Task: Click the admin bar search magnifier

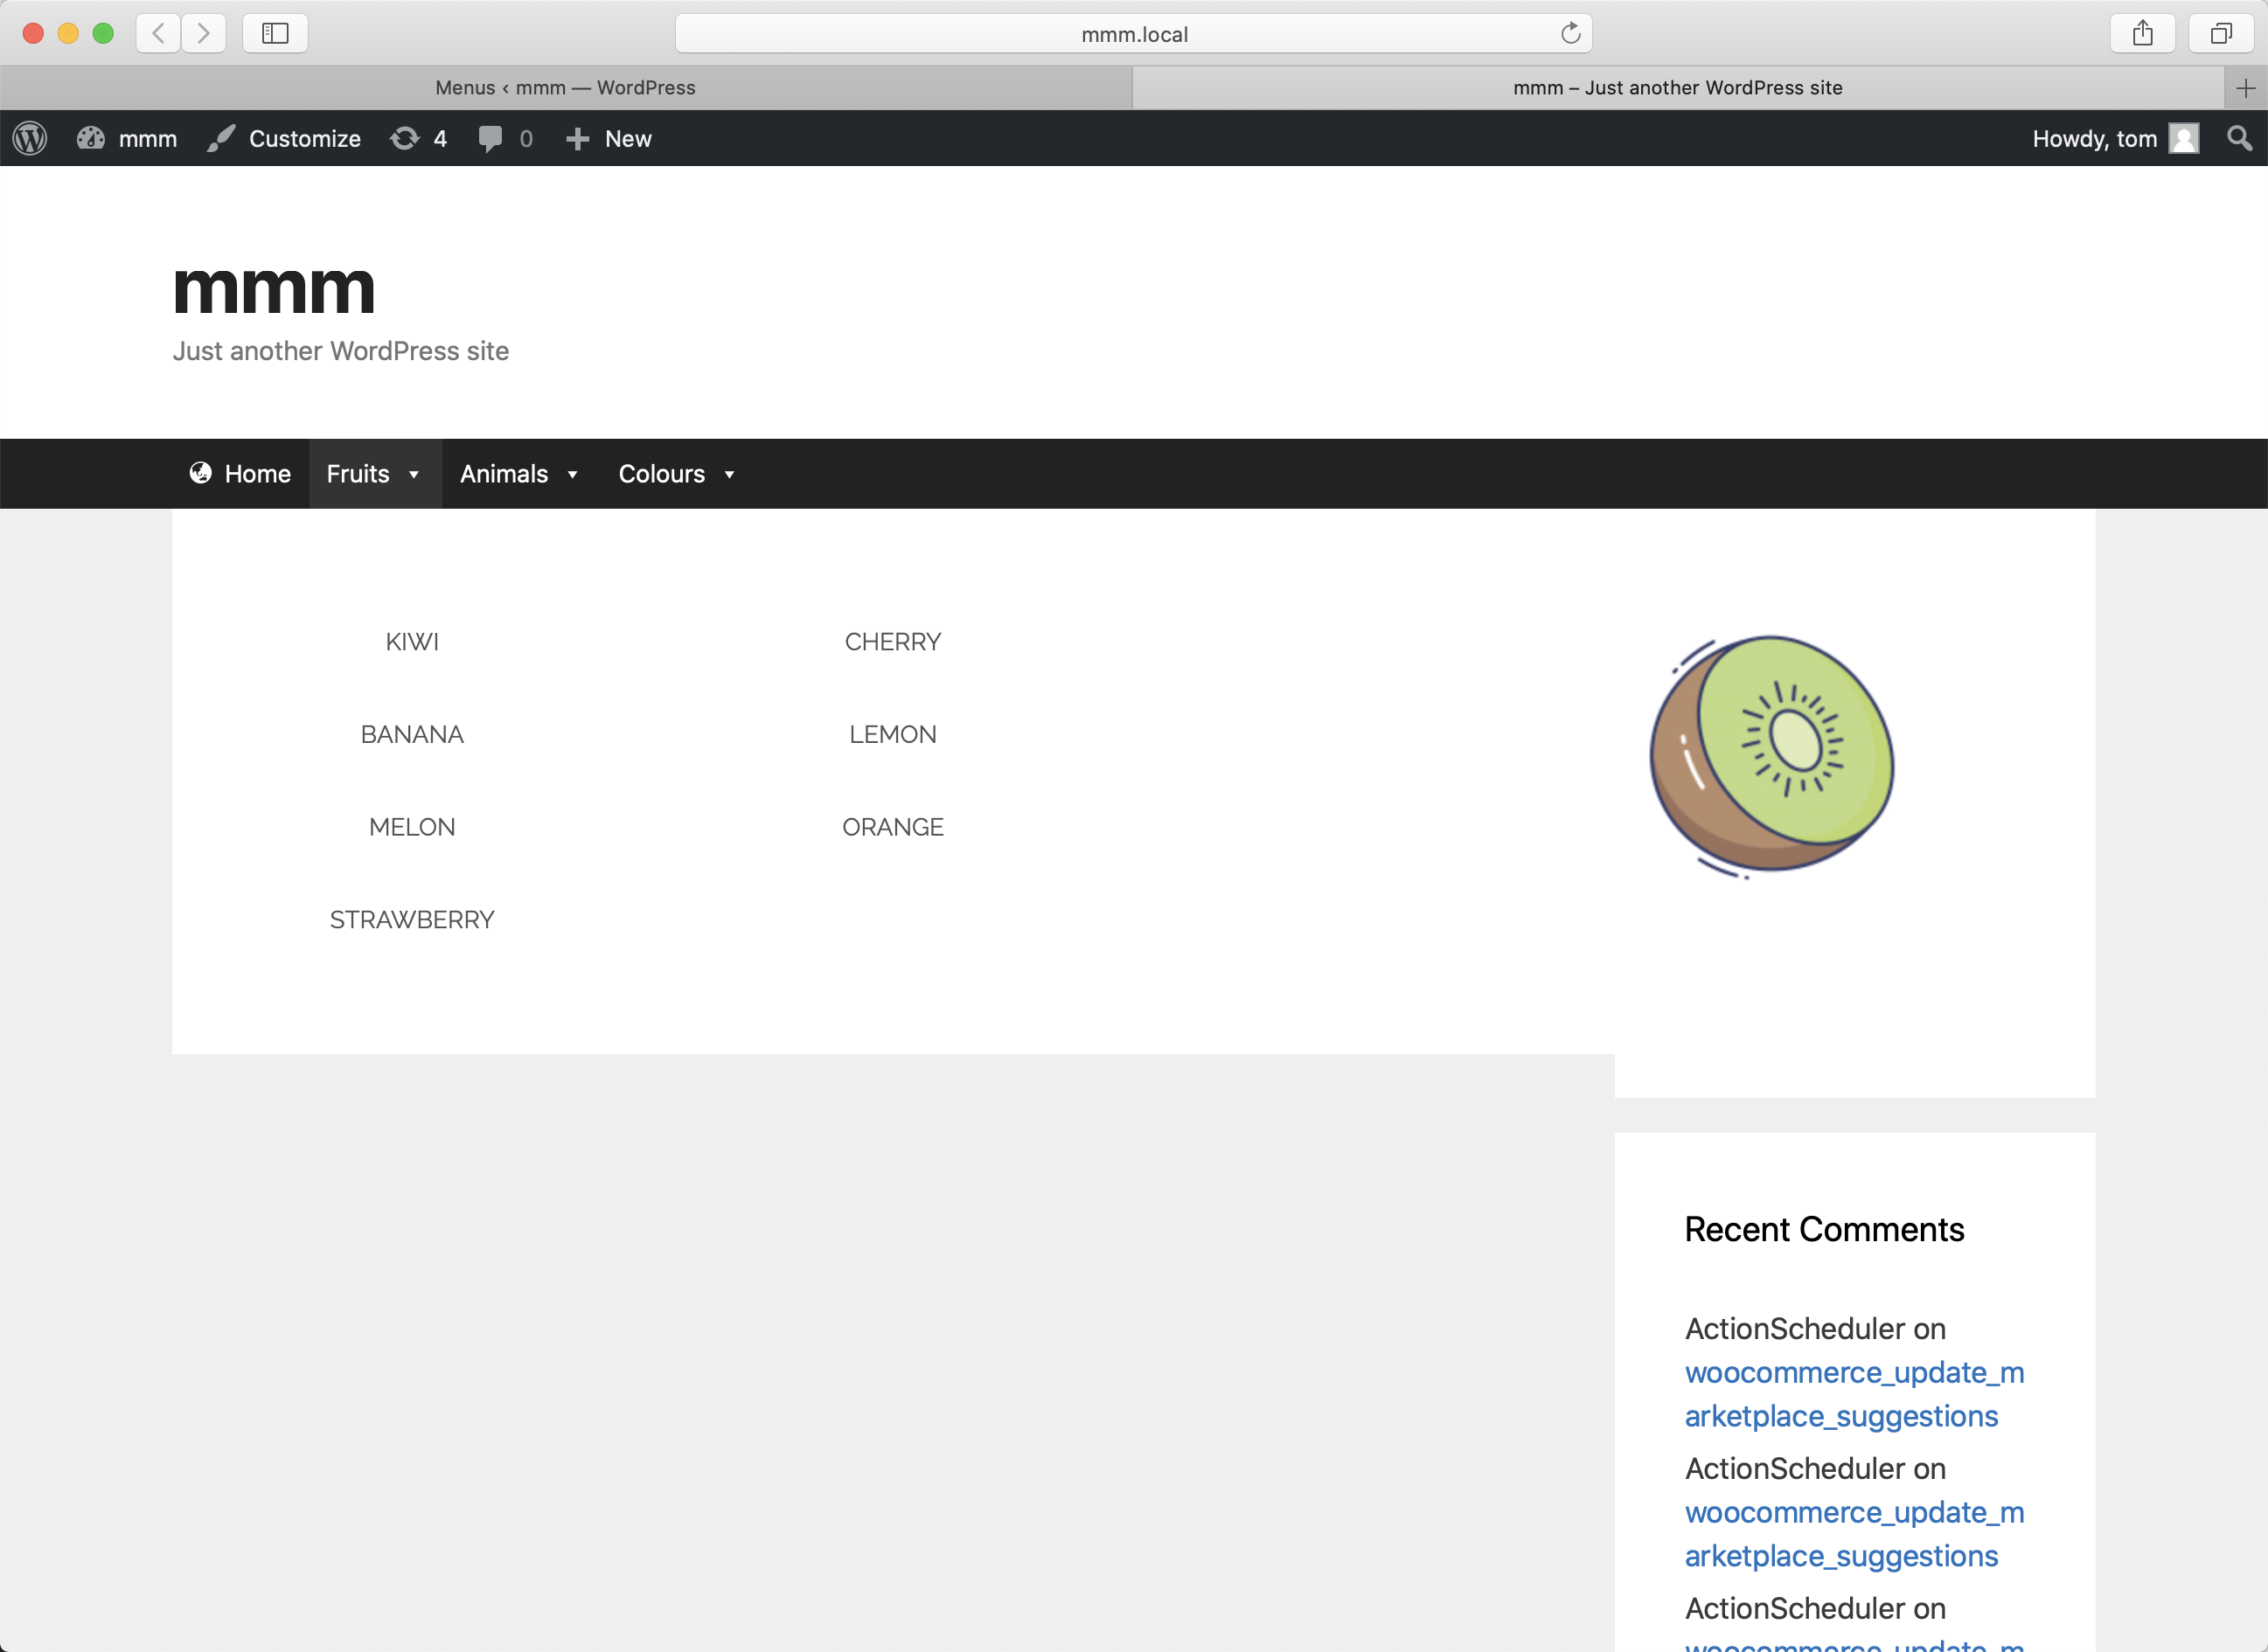Action: pyautogui.click(x=2239, y=138)
